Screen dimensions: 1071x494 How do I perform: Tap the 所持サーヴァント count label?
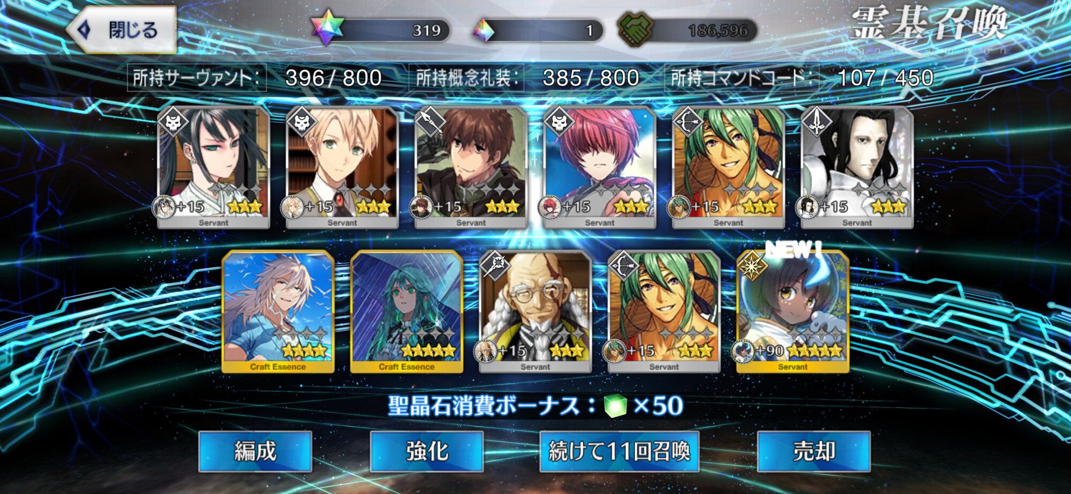click(x=197, y=78)
